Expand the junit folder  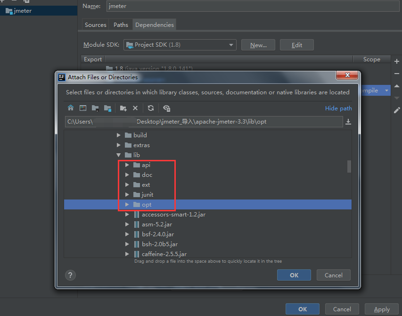point(127,195)
